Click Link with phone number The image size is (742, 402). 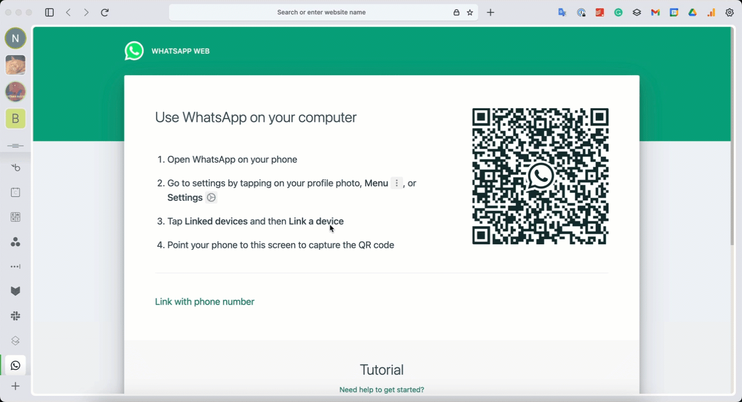(205, 301)
